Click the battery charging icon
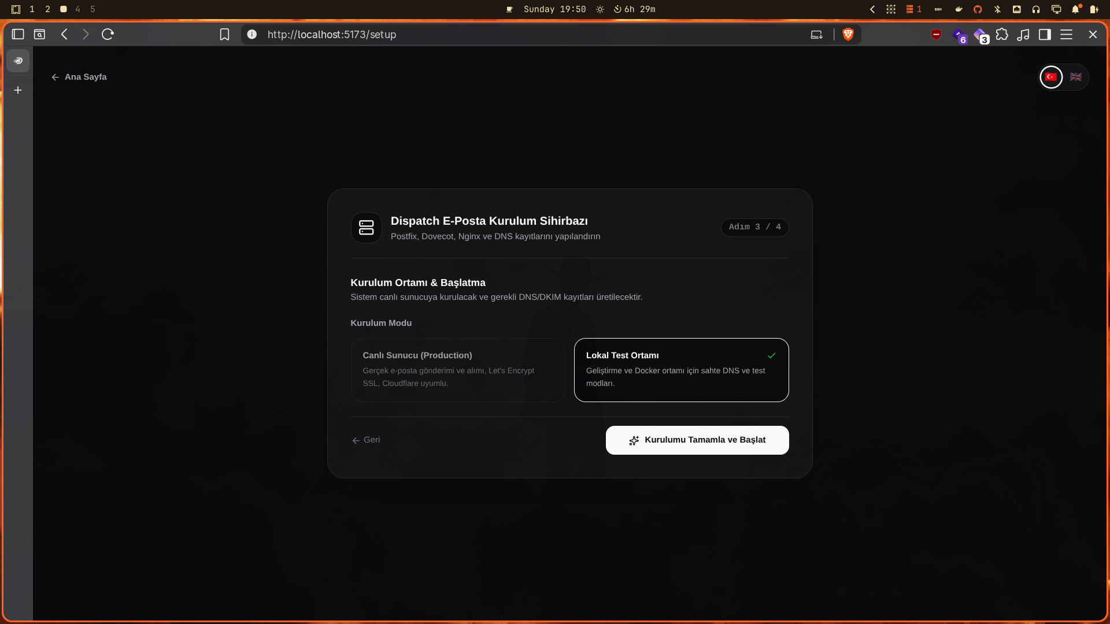 coord(1094,9)
